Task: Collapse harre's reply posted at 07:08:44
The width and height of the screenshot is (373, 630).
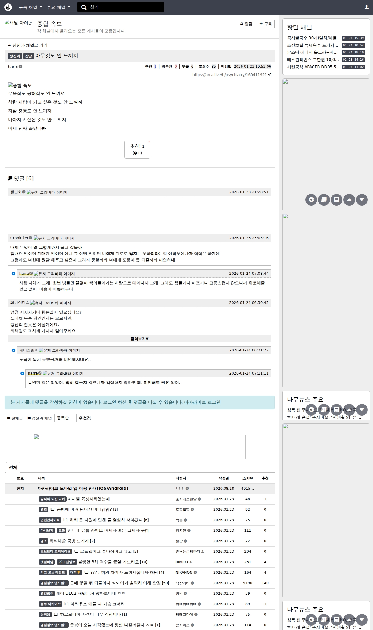Action: pyautogui.click(x=13, y=274)
